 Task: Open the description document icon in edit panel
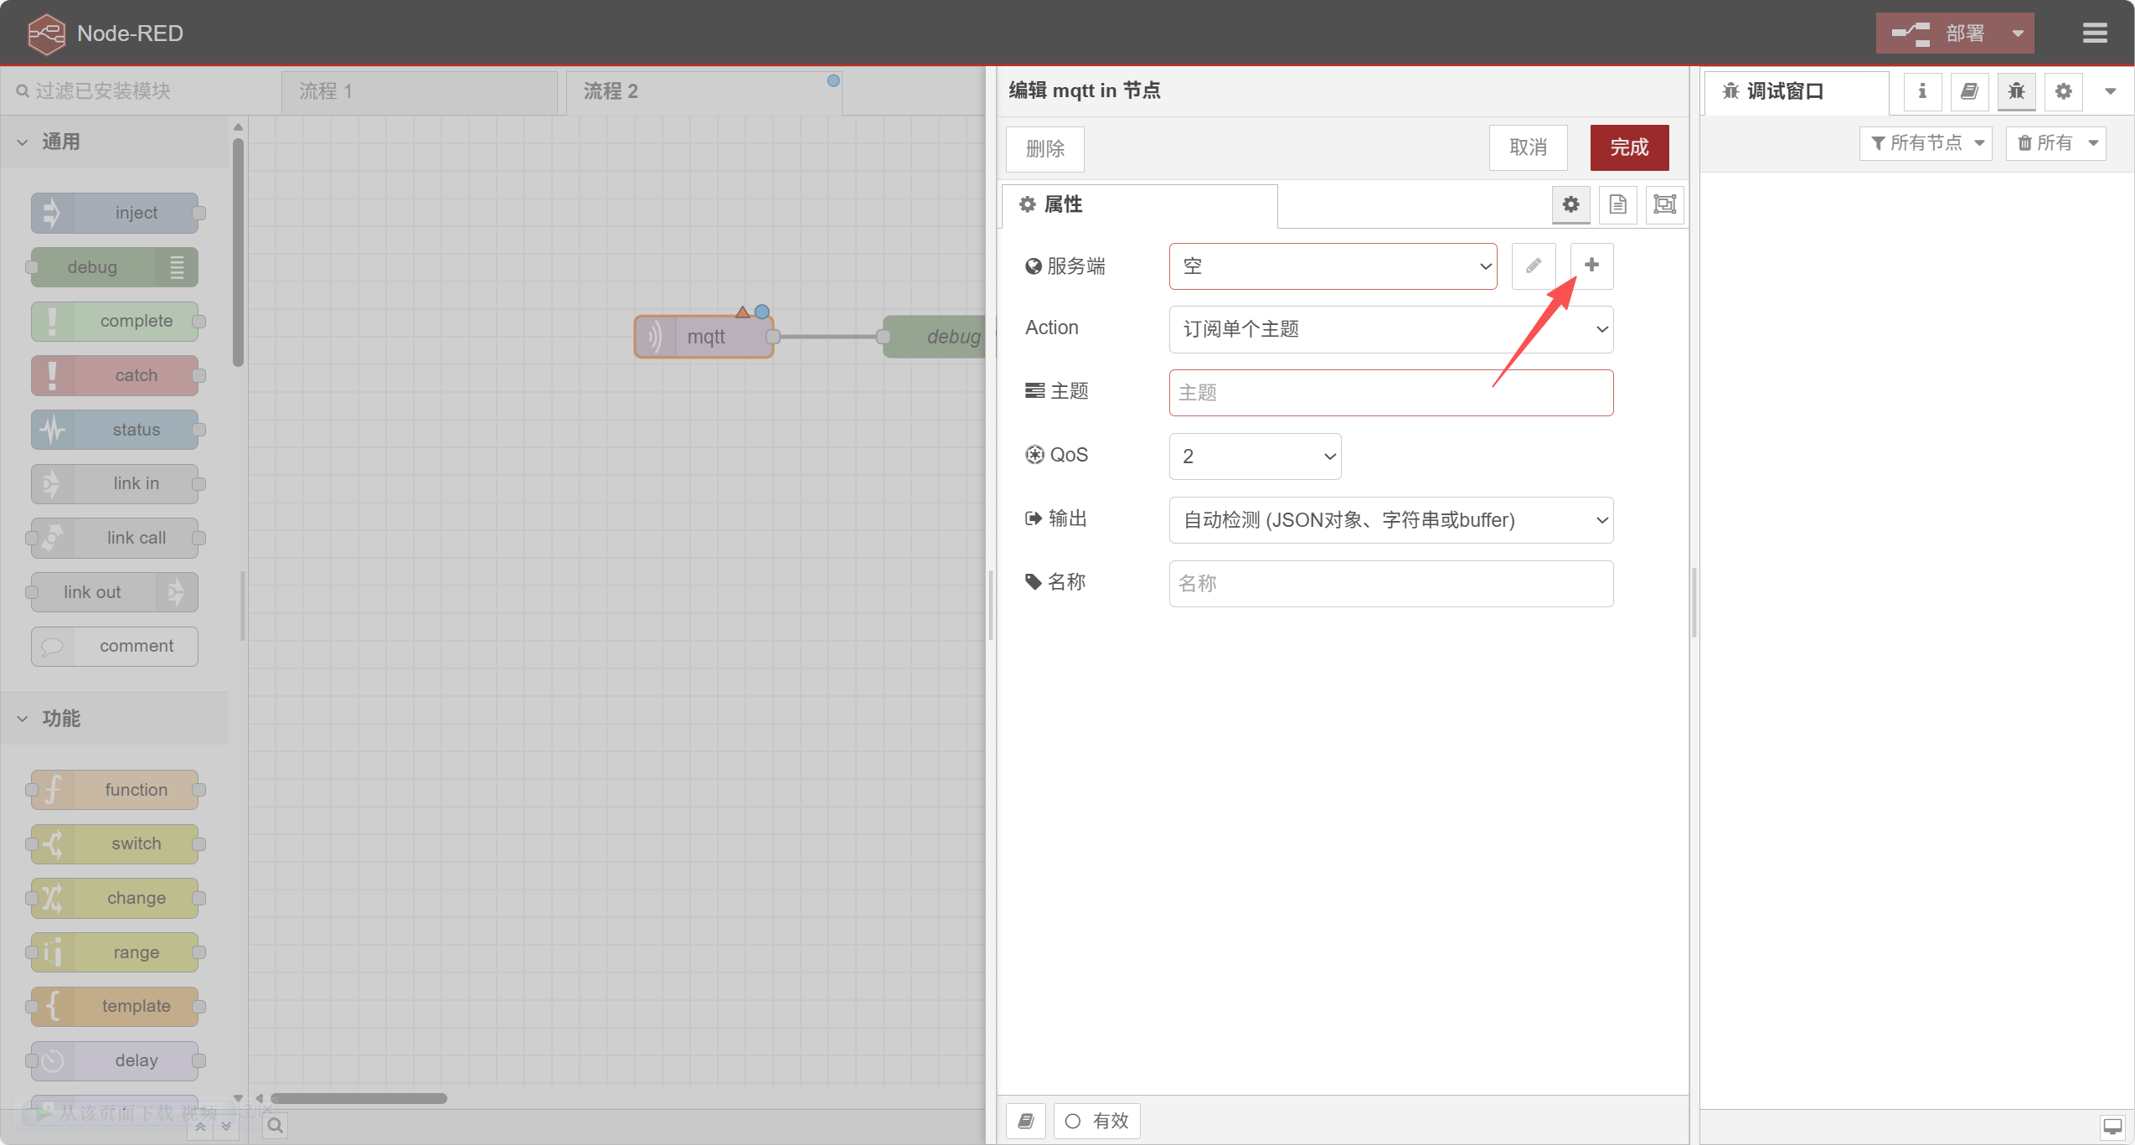[x=1617, y=204]
